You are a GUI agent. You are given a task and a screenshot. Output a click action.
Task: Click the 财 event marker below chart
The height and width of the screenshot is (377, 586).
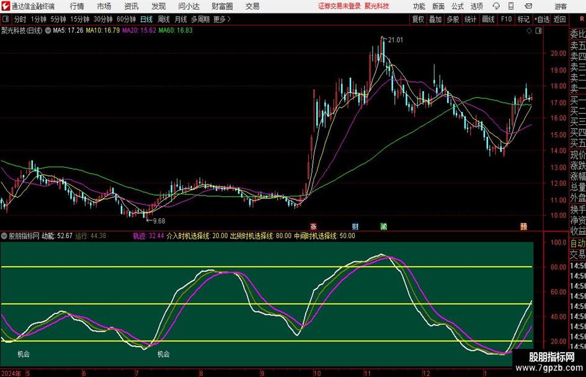(x=355, y=226)
